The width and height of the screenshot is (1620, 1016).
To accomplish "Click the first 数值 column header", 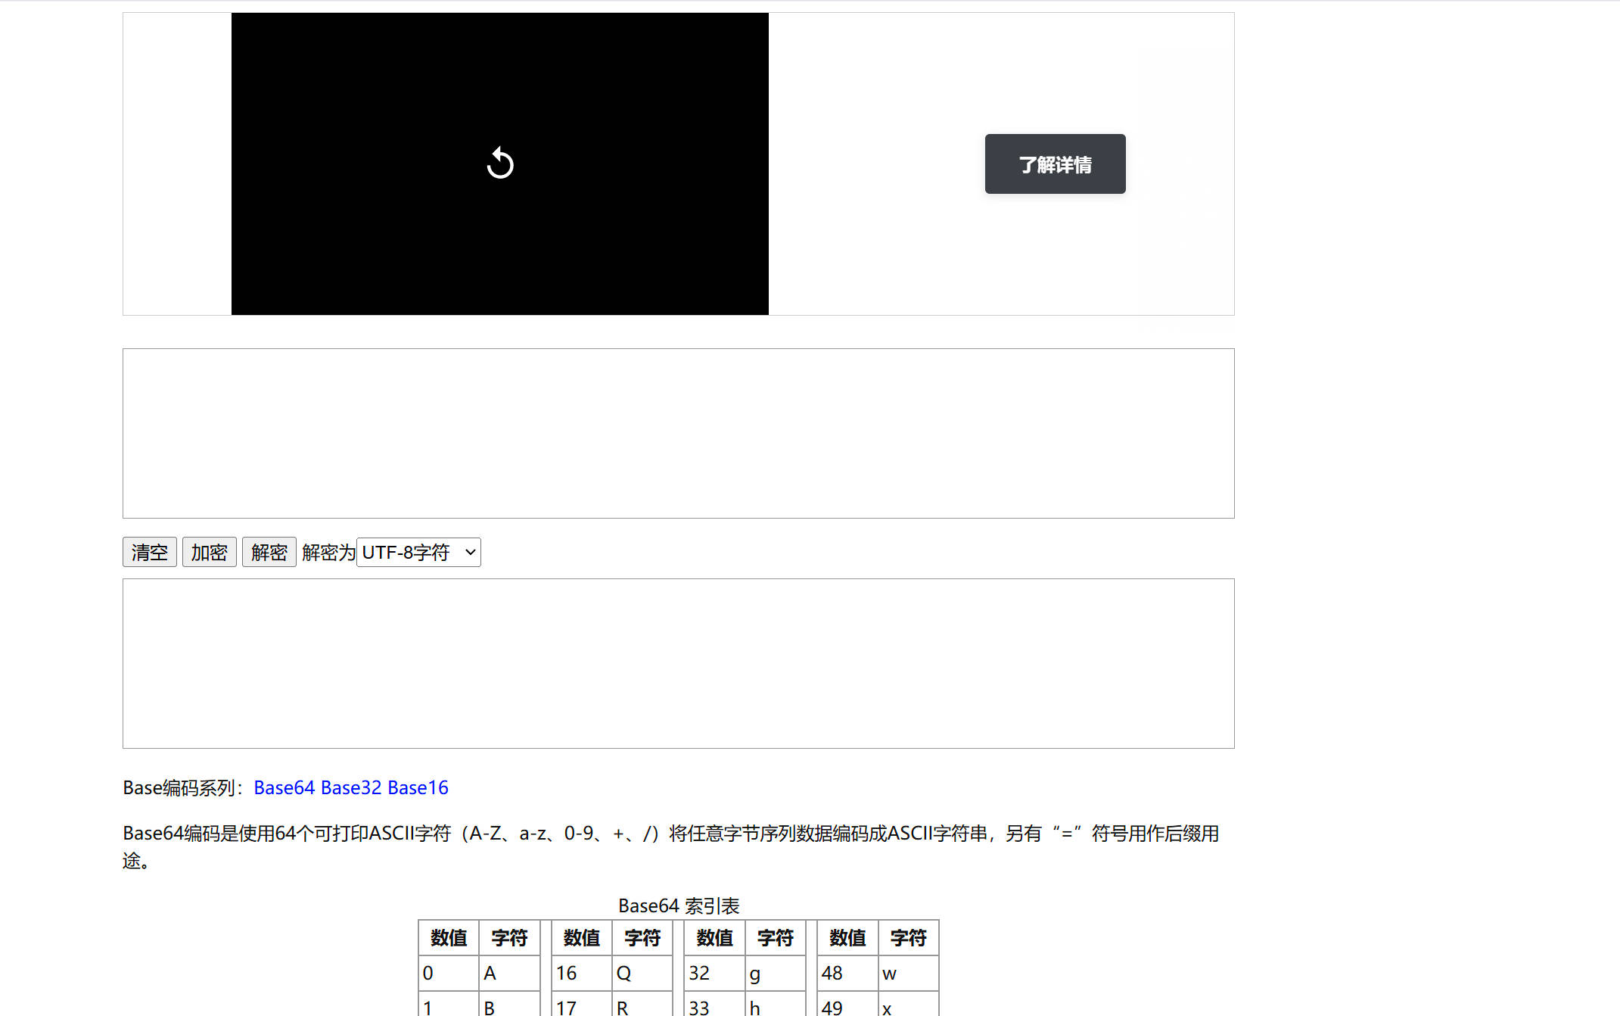I will pos(449,938).
